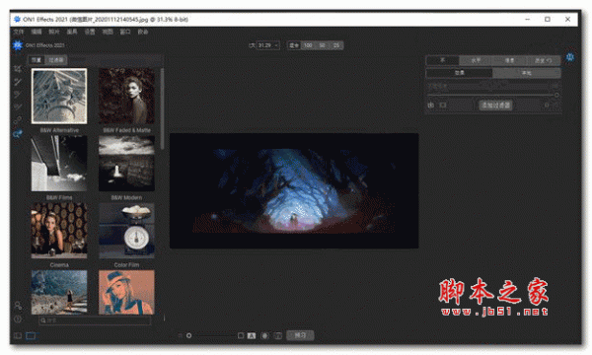This screenshot has height=355, width=592.
Task: Toggle the left panel visibility icon
Action: (x=18, y=335)
